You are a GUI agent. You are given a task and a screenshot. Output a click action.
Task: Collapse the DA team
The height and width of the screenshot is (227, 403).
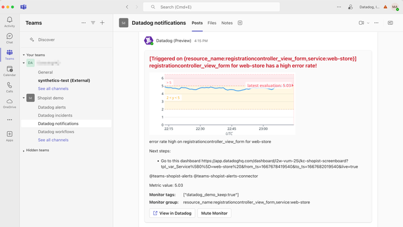(23, 63)
